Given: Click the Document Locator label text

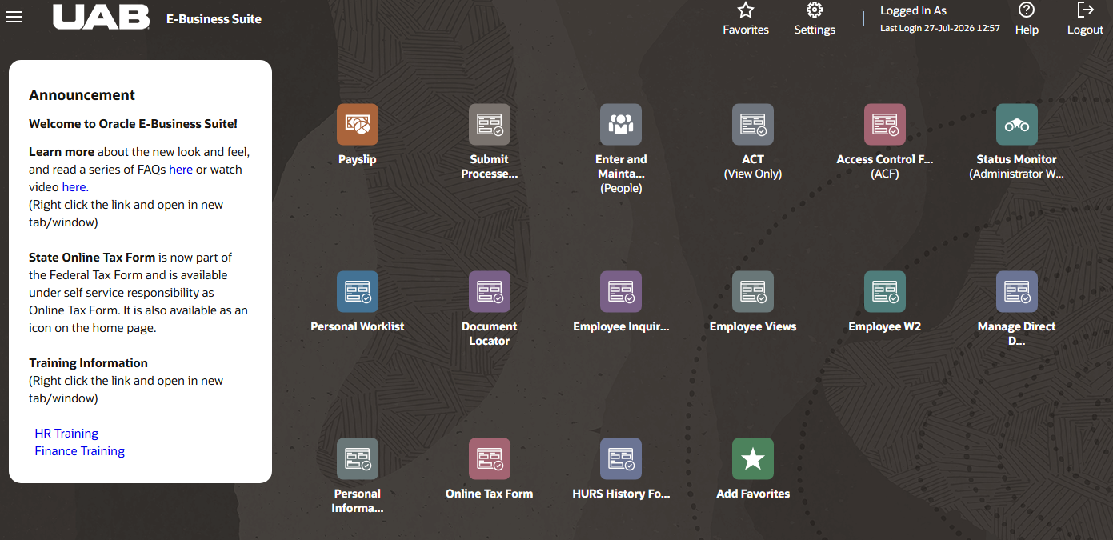Looking at the screenshot, I should tap(490, 334).
